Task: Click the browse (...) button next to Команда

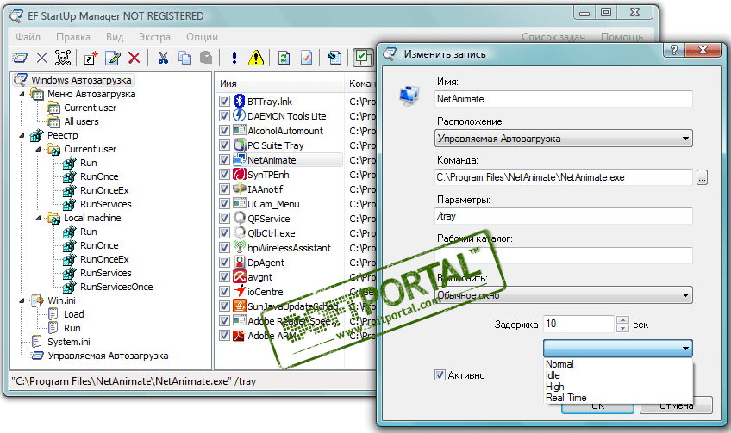Action: (702, 177)
